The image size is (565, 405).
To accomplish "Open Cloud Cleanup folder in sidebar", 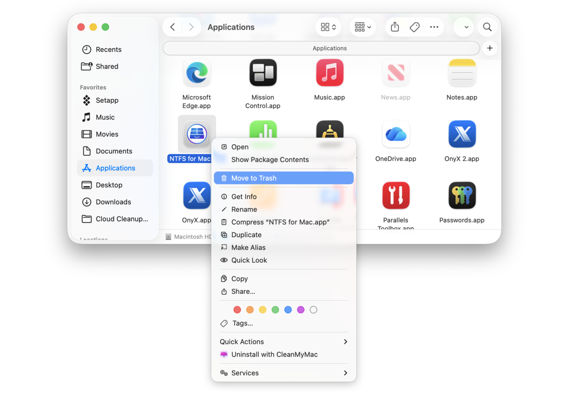I will [115, 219].
